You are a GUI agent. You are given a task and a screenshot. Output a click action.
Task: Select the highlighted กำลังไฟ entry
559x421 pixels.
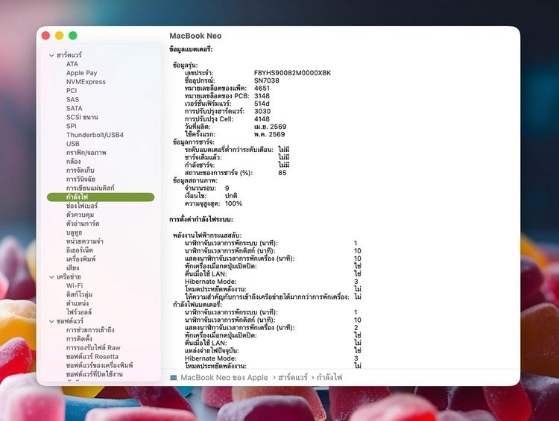click(101, 197)
